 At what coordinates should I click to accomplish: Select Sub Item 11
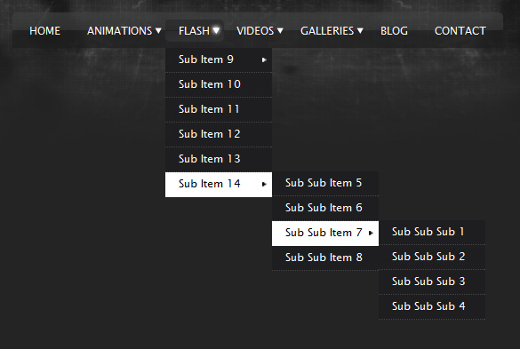point(219,110)
